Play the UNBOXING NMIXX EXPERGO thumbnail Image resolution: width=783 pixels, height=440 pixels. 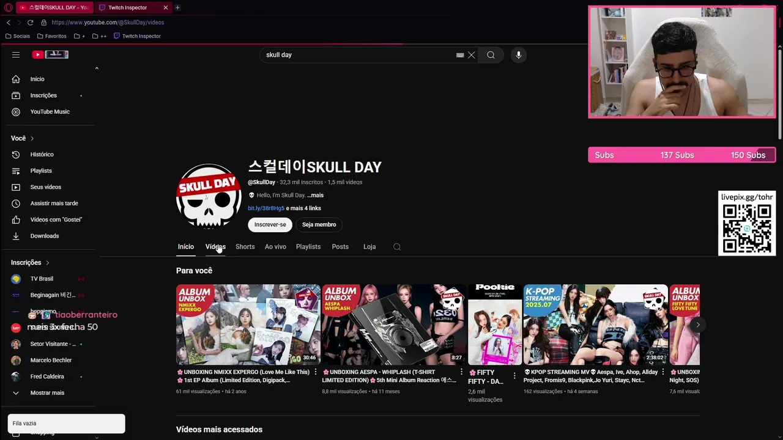point(248,324)
